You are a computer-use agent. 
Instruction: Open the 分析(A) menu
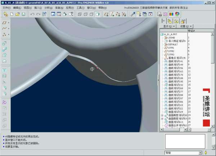49,8
